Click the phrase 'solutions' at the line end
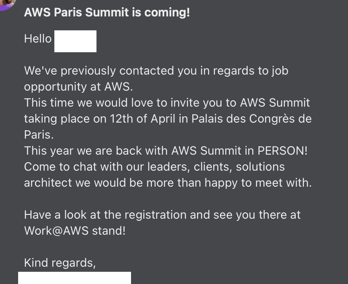Viewport: 348px width, 284px height. 260,167
